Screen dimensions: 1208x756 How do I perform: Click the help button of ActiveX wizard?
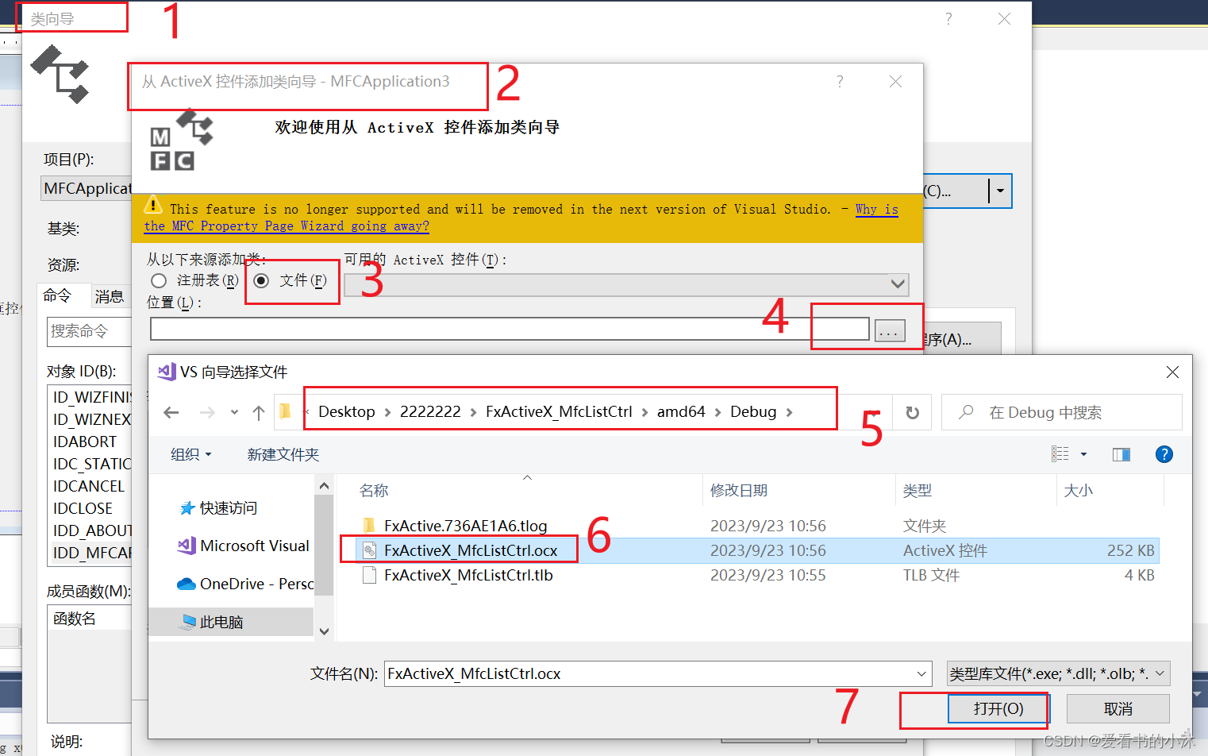tap(840, 81)
